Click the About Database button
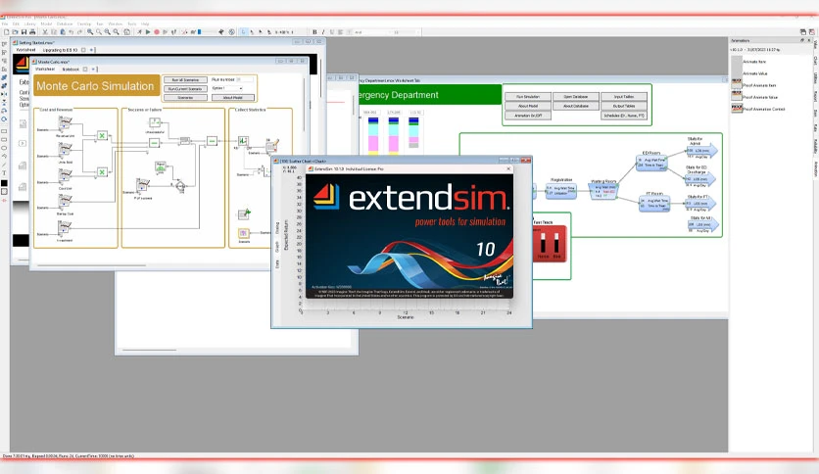819x474 pixels. click(x=576, y=106)
